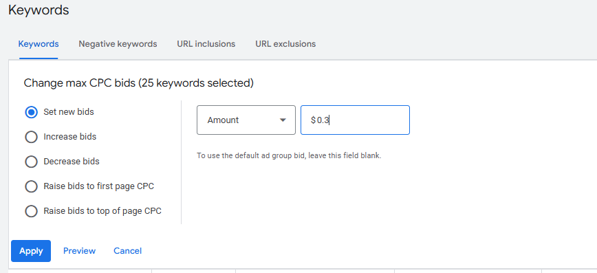
Task: Click the bid amount field showing $0.3
Action: (355, 120)
